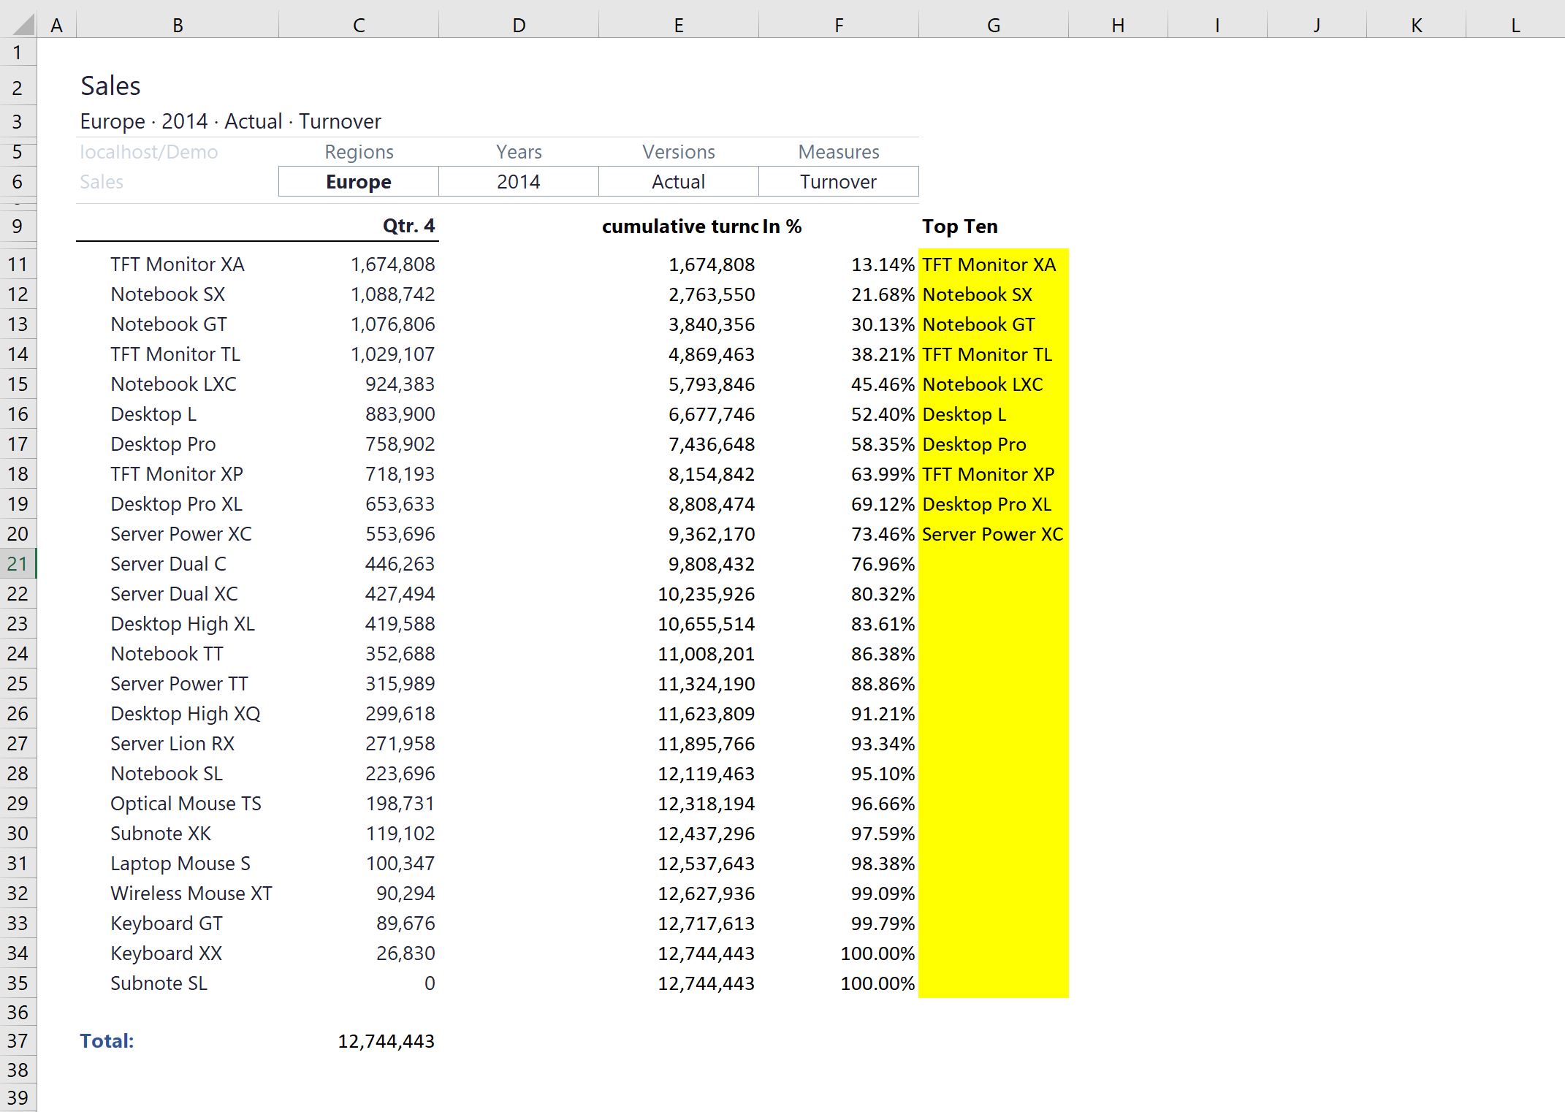Click value 299,618 for Desktop High XQ
This screenshot has height=1112, width=1565.
[x=400, y=714]
